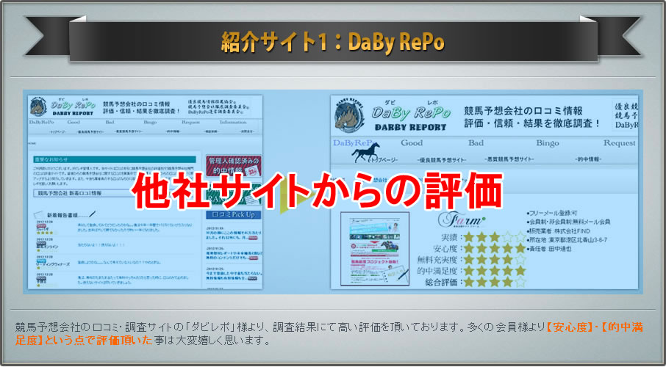The height and width of the screenshot is (367, 666).
Task: Click the 他社サイトからの評価 red overlay text
Action: tap(318, 191)
